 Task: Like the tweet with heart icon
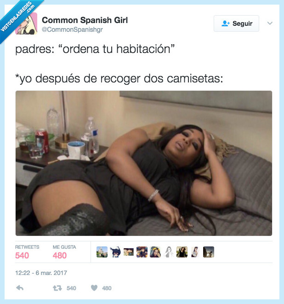point(94,288)
